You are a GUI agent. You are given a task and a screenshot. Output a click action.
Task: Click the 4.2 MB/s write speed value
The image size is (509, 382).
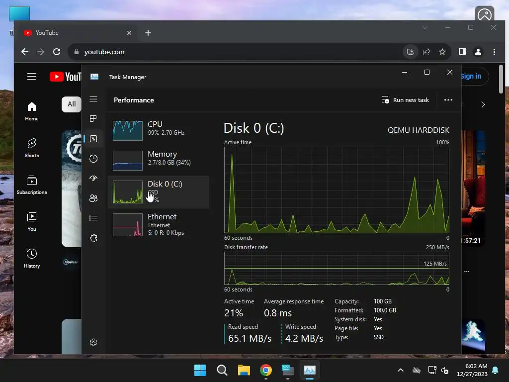(x=304, y=338)
